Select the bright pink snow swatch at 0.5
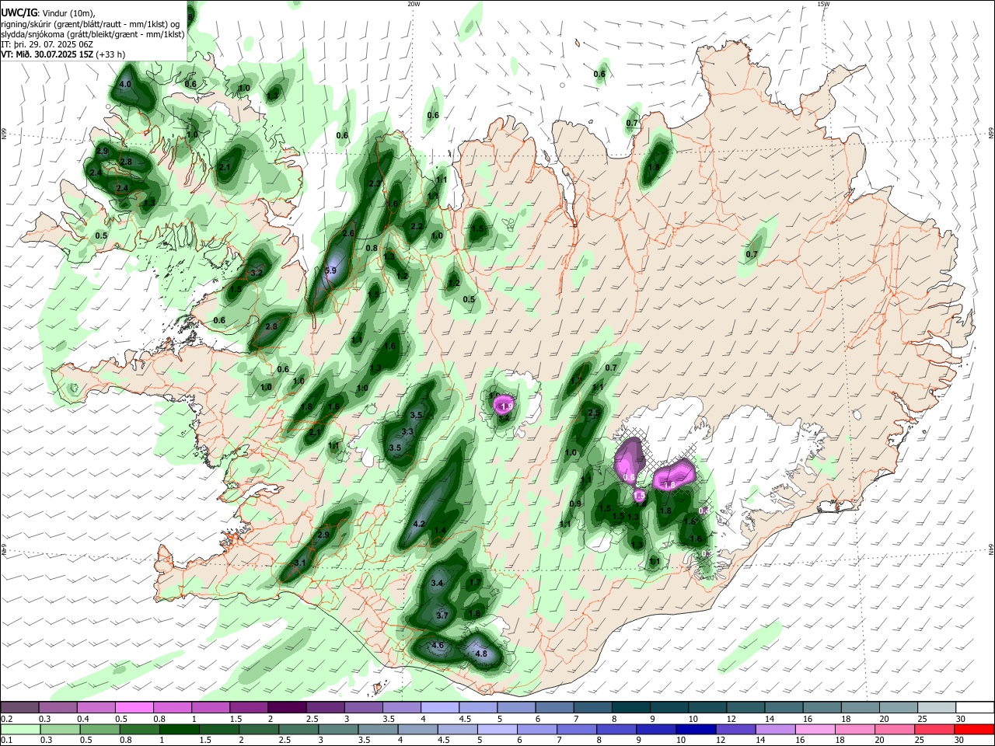The height and width of the screenshot is (746, 995). pyautogui.click(x=134, y=707)
